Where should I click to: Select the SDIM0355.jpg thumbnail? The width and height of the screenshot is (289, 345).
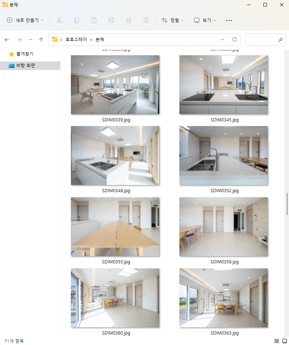tap(115, 227)
